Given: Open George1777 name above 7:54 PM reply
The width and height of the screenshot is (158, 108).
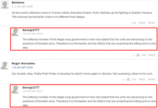Looking at the screenshot, I should pyautogui.click(x=31, y=30).
